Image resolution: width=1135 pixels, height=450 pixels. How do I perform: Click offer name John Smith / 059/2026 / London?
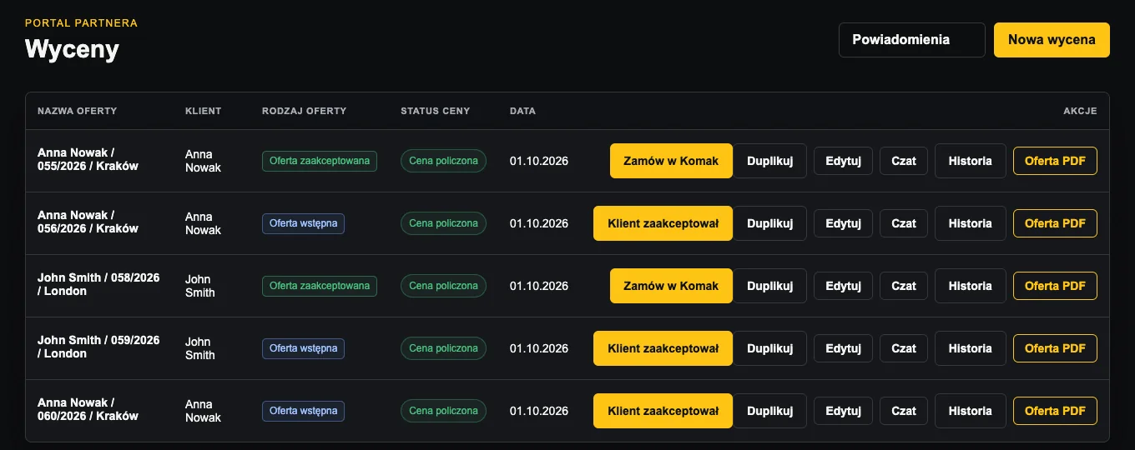click(98, 347)
